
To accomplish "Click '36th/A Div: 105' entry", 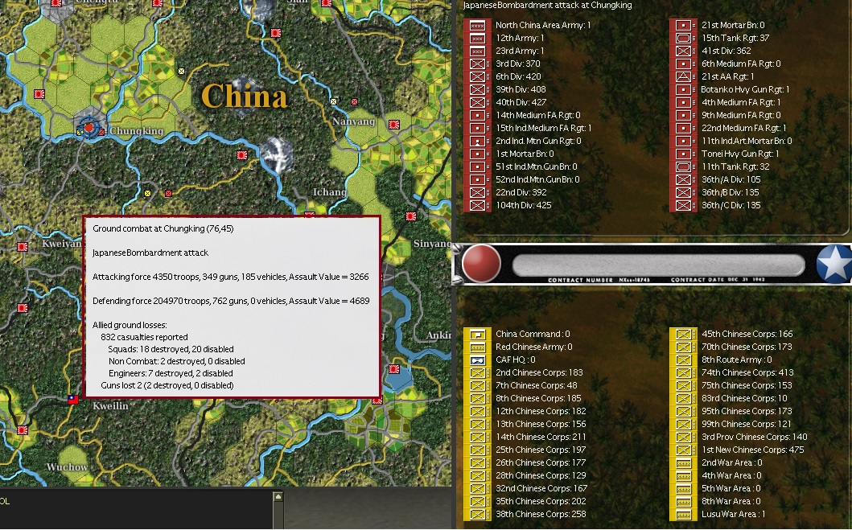I will pos(731,179).
